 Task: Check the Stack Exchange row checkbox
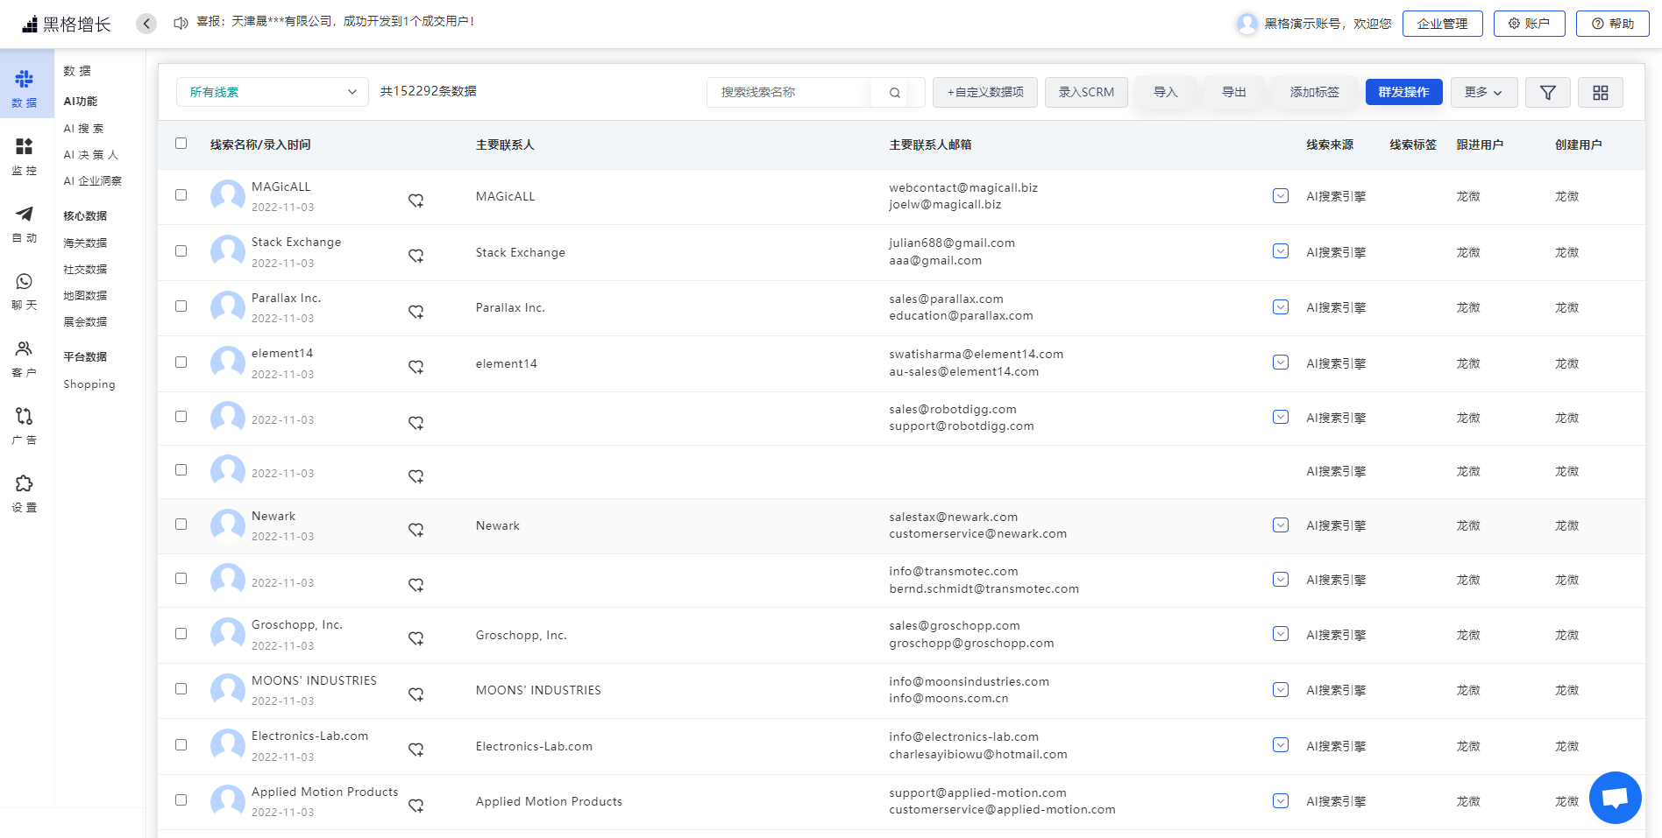coord(181,251)
